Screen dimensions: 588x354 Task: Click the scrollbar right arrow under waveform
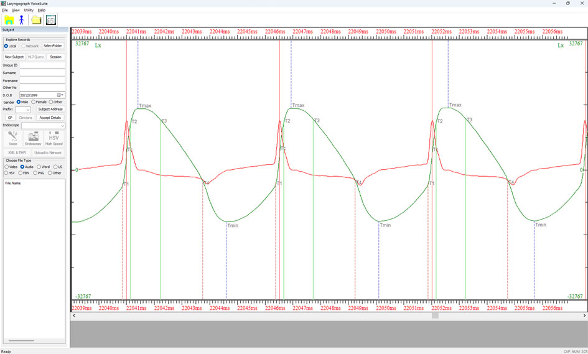(x=585, y=316)
